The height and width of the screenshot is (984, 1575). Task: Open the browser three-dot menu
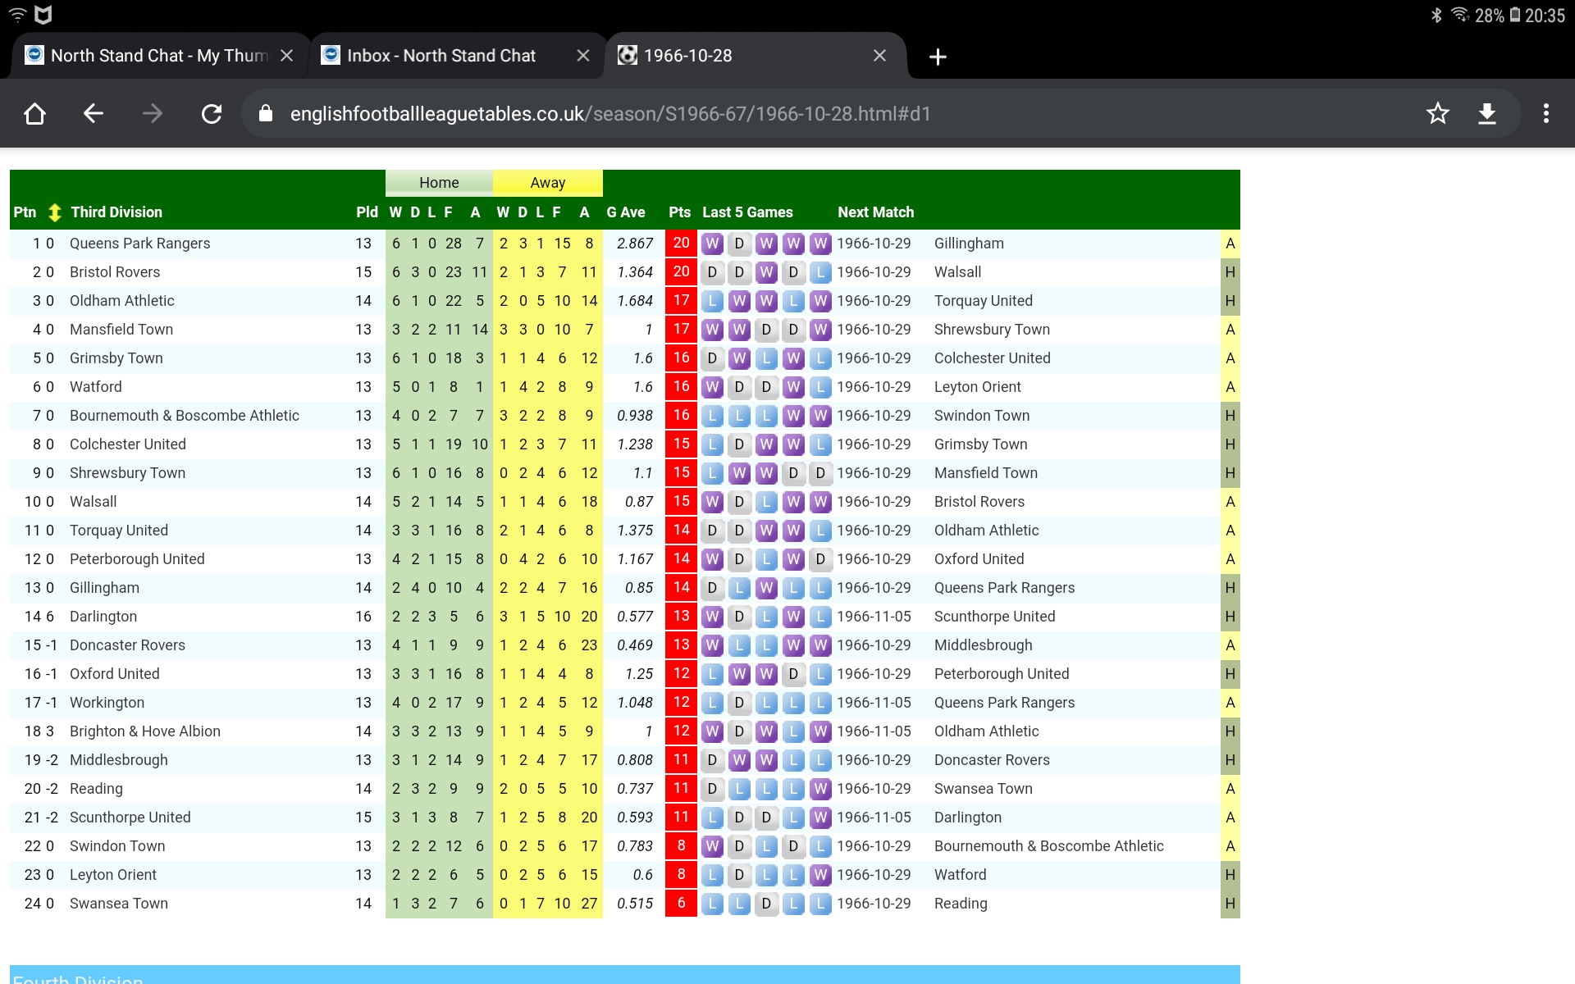pyautogui.click(x=1546, y=114)
